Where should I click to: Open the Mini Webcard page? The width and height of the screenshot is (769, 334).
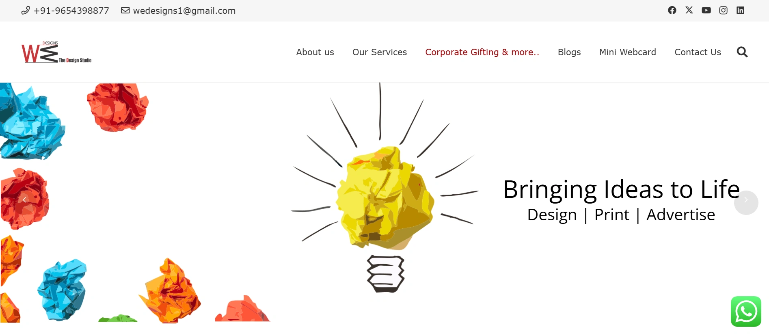[x=628, y=52]
